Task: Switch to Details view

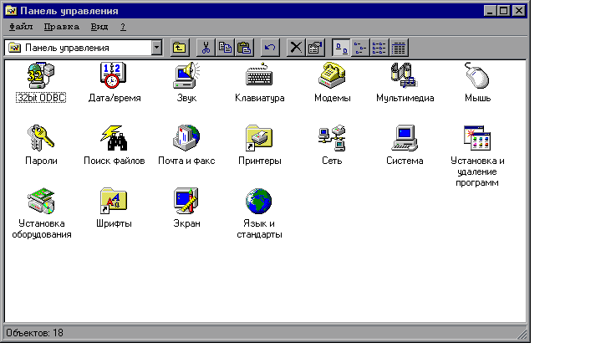Action: point(398,48)
